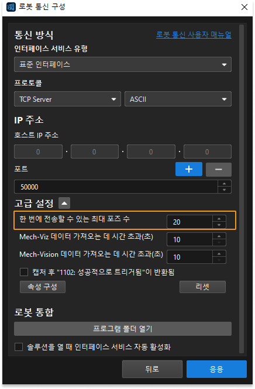Increase the maximum pose count
This screenshot has height=389, width=255.
(219, 219)
